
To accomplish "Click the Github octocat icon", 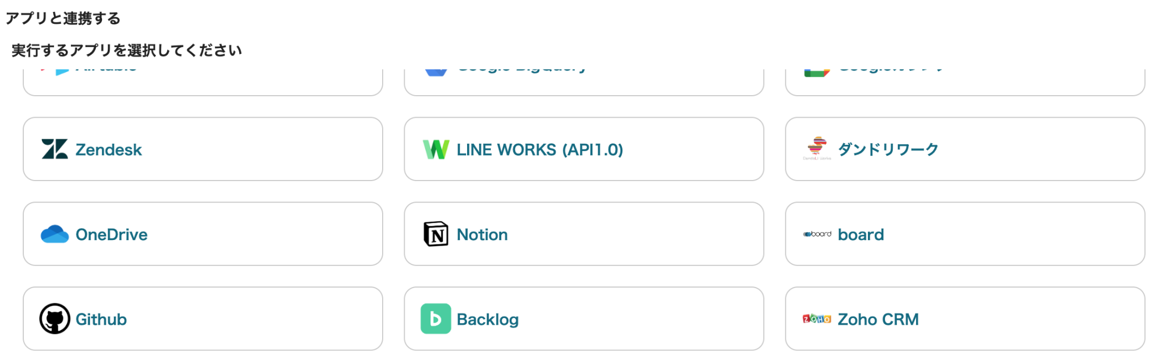I will (54, 319).
